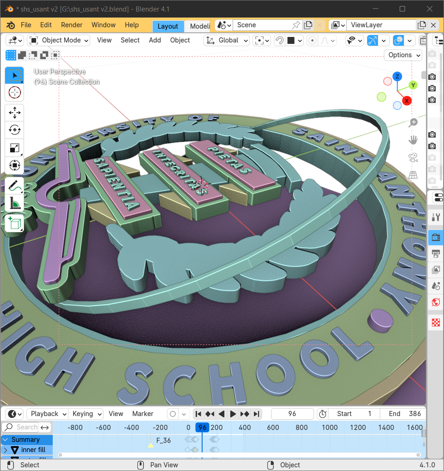Image resolution: width=444 pixels, height=471 pixels.
Task: Select the Transform tool
Action: tap(14, 165)
